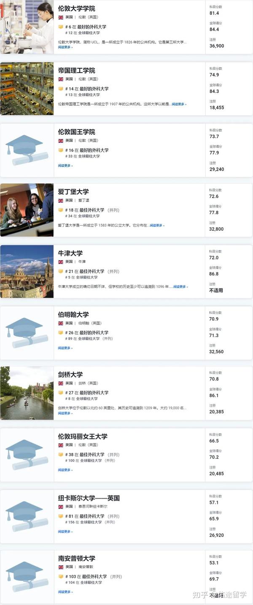Click graduation cap placeholder image for 南安普顿大学
Image resolution: width=253 pixels, height=605 pixels.
coord(27,577)
